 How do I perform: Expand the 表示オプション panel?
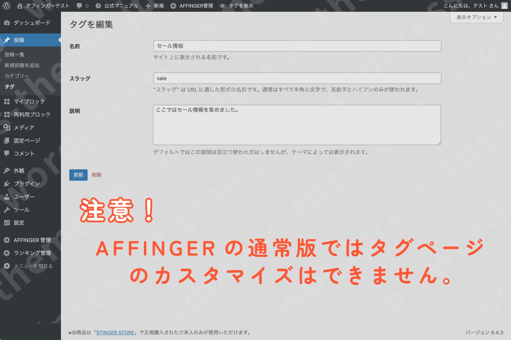point(476,17)
